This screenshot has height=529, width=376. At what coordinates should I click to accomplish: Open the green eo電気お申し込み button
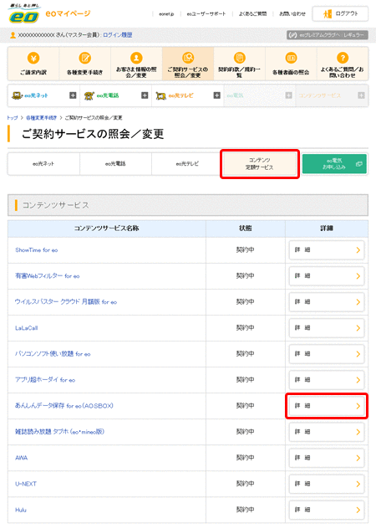[x=334, y=164]
